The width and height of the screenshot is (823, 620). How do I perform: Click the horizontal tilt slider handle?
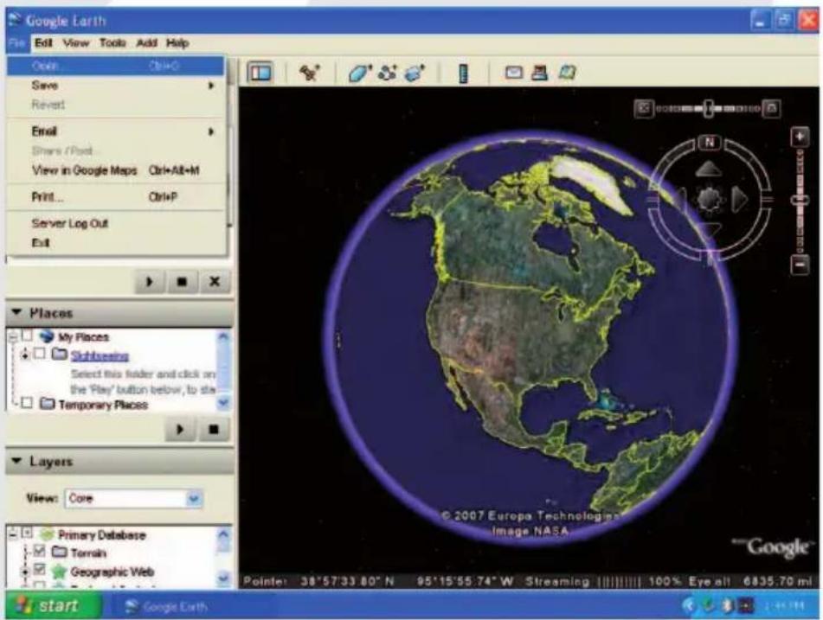[708, 108]
